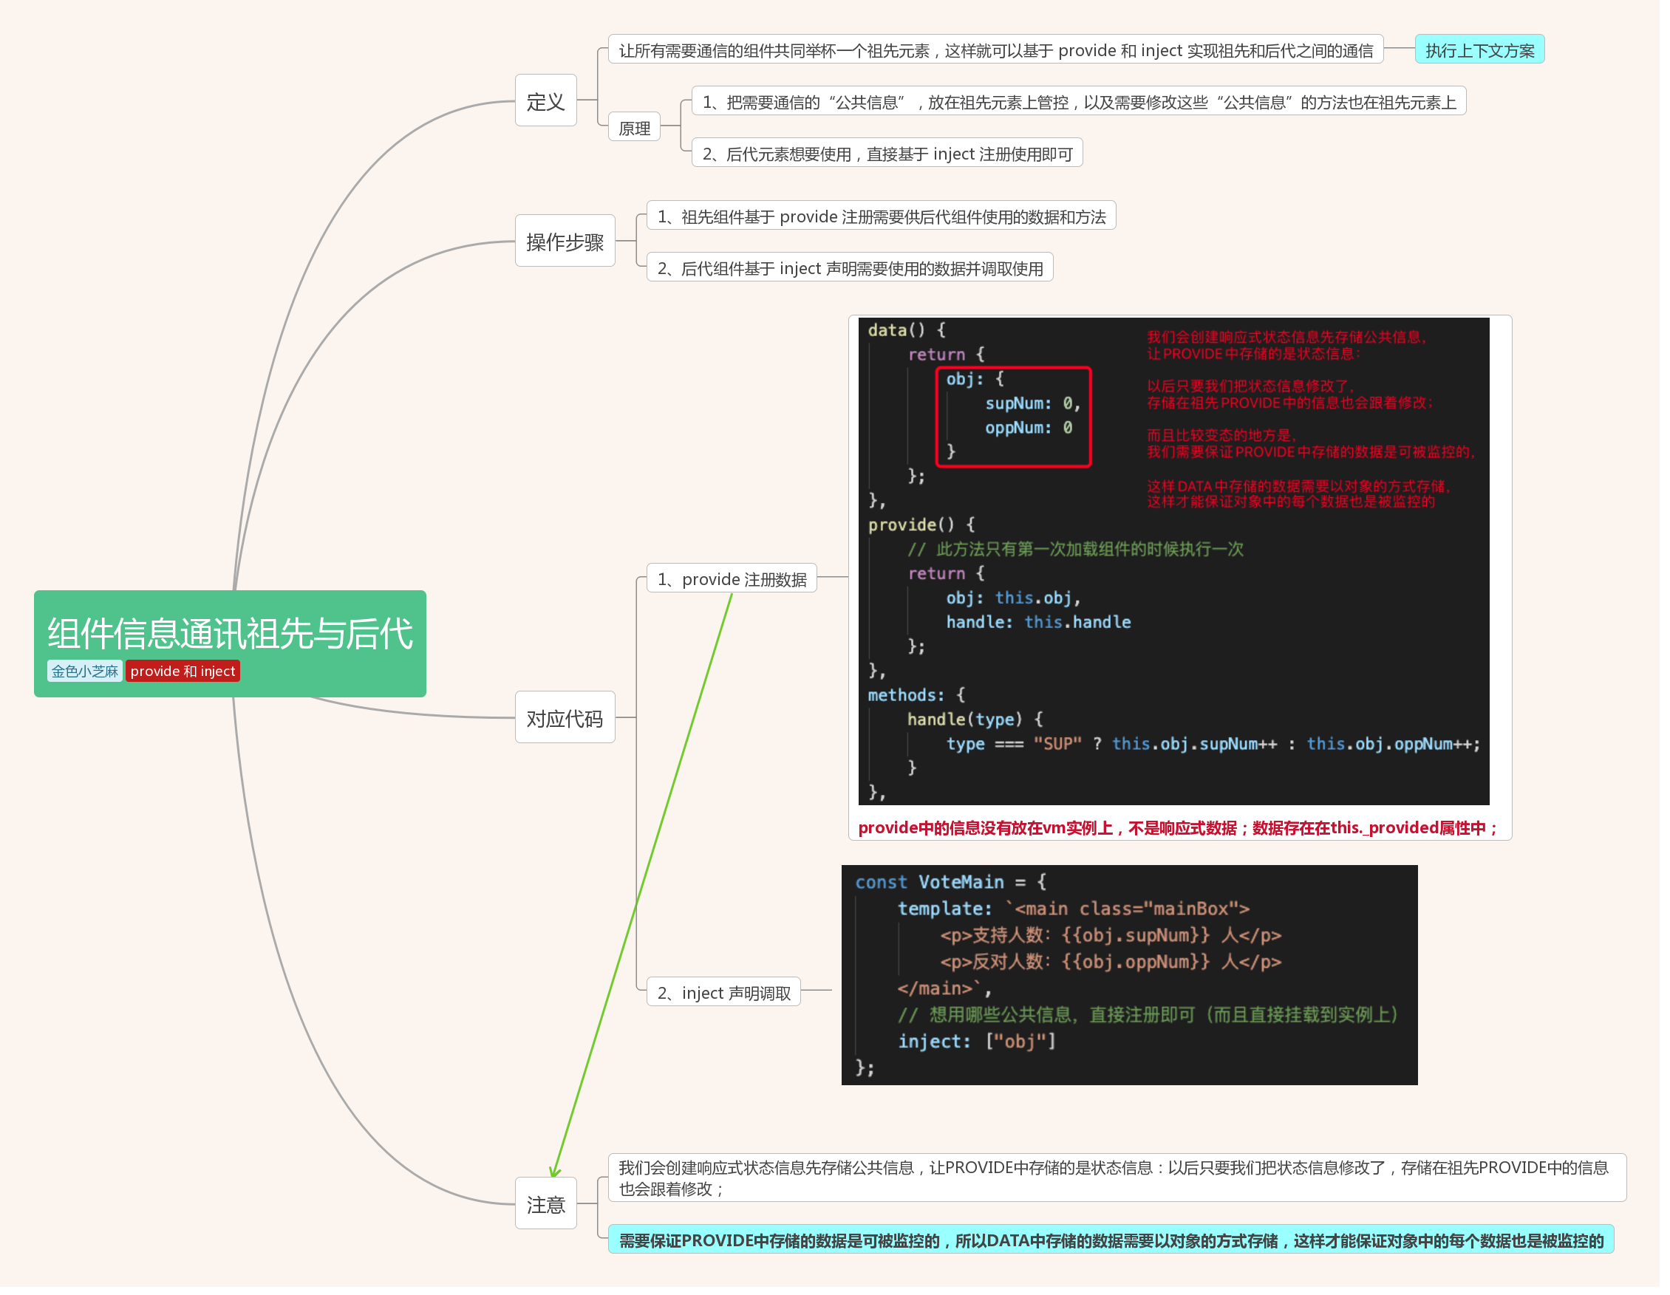This screenshot has height=1295, width=1670.
Task: Select step 2、后代组件基于 inject node
Action: [x=850, y=268]
